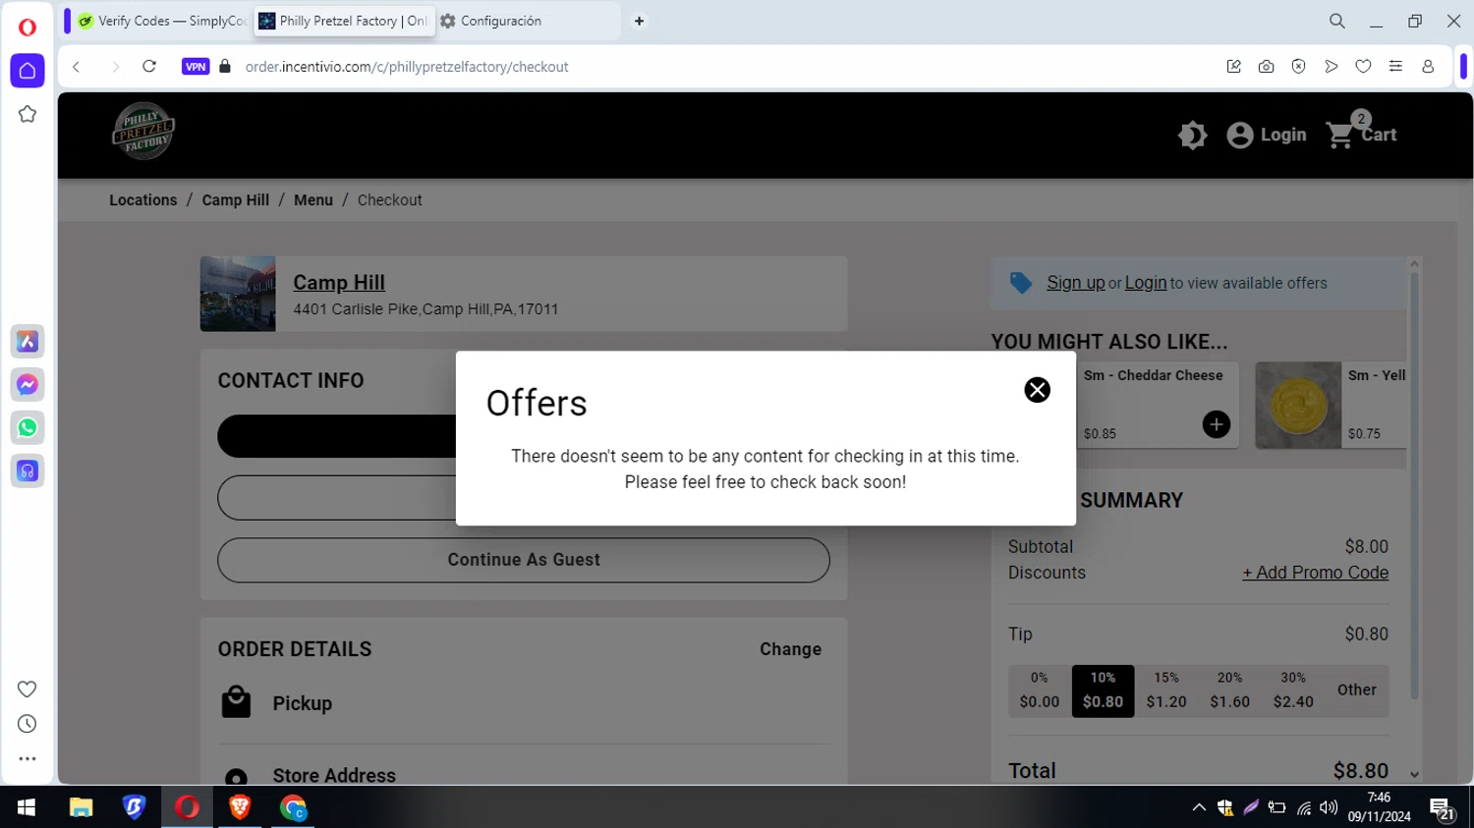Go to Menu breadcrumb
Viewport: 1474px width, 828px height.
(313, 200)
